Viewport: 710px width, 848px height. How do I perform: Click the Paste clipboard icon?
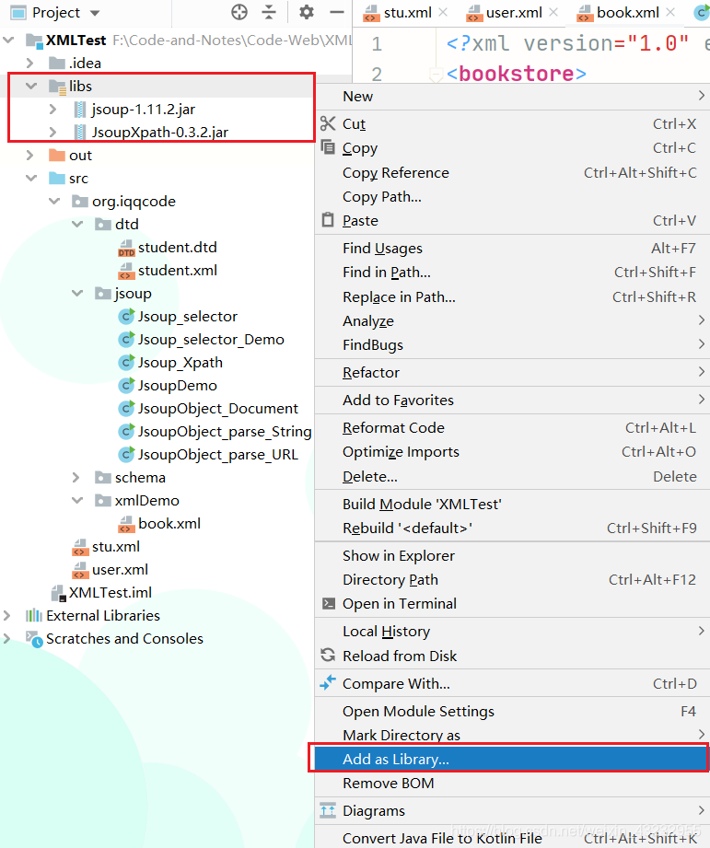[x=328, y=219]
